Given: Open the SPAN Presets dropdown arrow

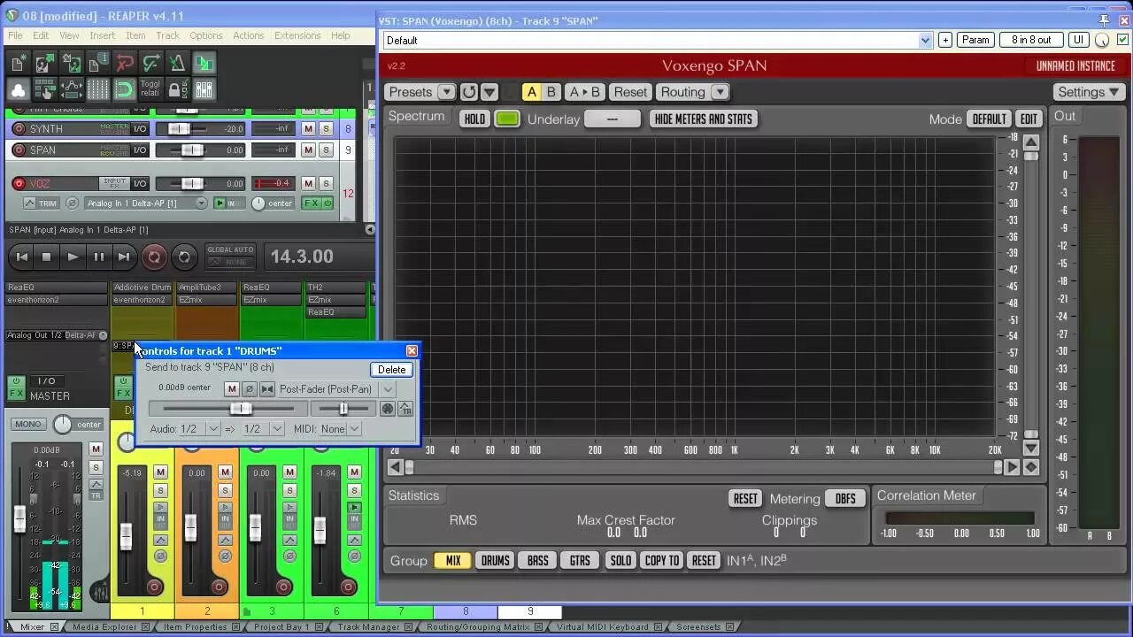Looking at the screenshot, I should click(x=446, y=92).
